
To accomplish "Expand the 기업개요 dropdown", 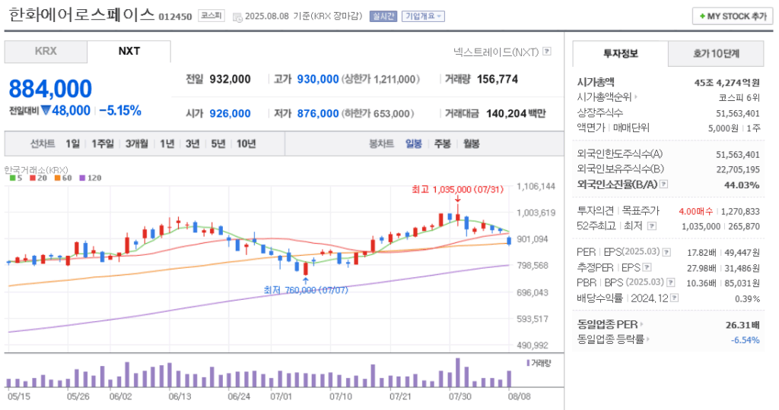I will 423,17.
